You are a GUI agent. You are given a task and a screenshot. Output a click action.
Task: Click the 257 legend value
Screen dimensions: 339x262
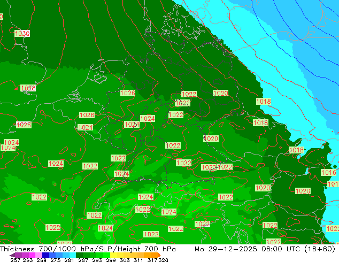(16, 260)
